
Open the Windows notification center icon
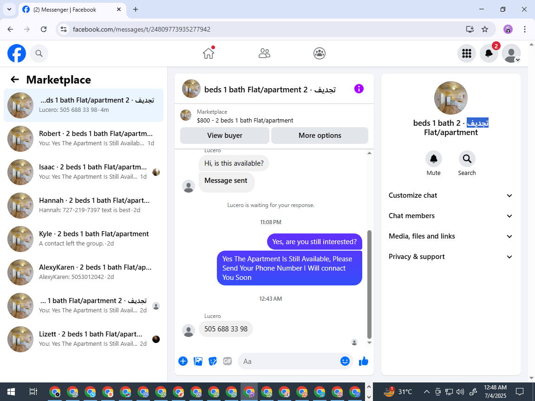[520, 392]
